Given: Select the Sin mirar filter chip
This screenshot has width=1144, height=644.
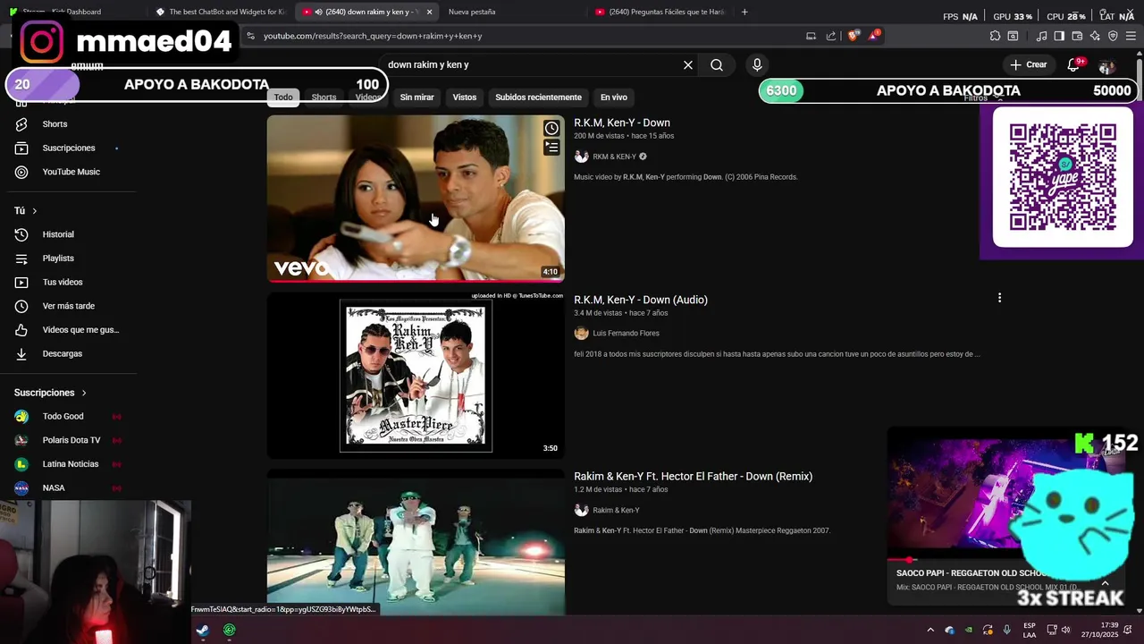Looking at the screenshot, I should (416, 97).
